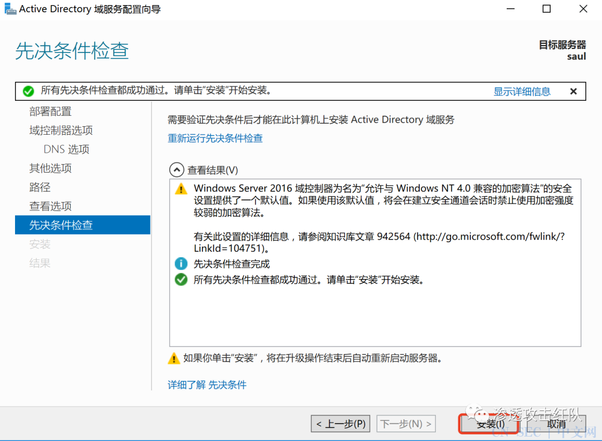602x441 pixels.
Task: Click the 重新运行先决条件检查 link
Action: point(215,138)
